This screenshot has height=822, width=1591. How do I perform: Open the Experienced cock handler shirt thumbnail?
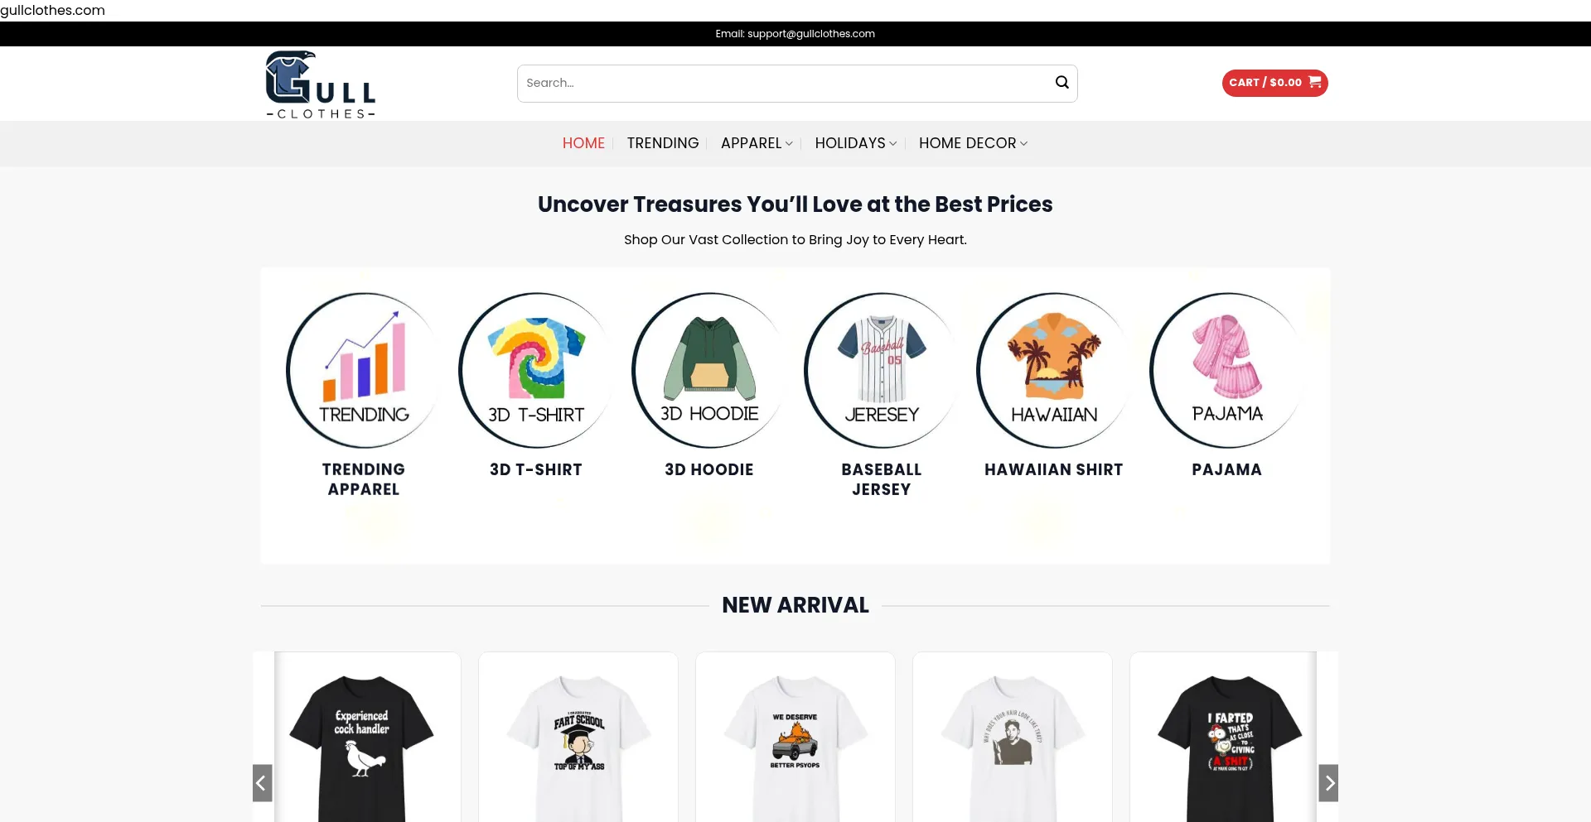(x=362, y=737)
